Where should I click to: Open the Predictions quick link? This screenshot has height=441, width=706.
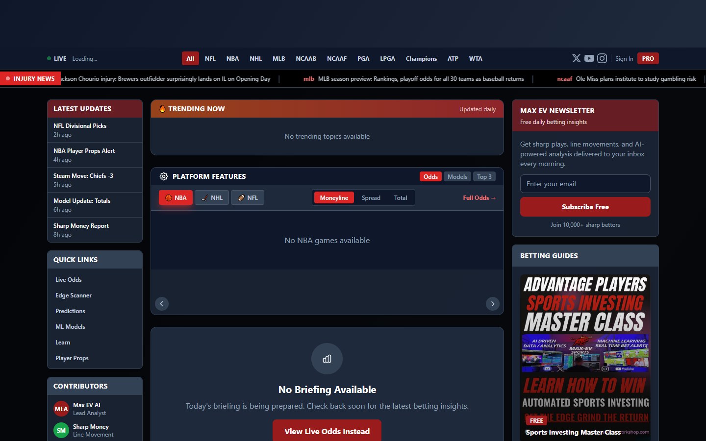pyautogui.click(x=70, y=311)
